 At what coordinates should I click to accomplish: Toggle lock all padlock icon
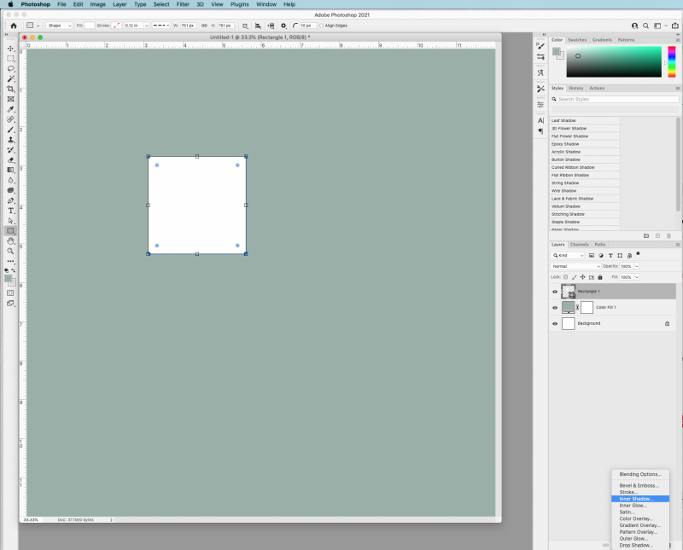click(600, 277)
